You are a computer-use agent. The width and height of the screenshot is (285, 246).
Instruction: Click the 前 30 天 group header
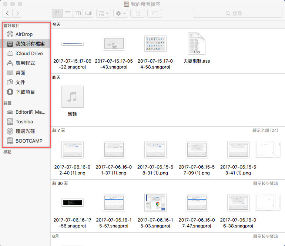(x=60, y=183)
